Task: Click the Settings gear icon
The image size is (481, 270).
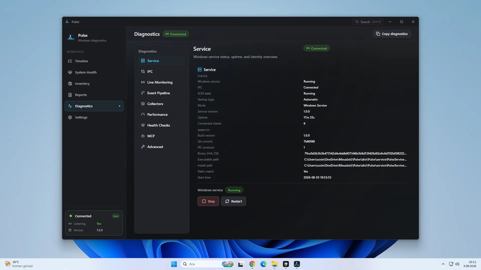Action: point(70,117)
